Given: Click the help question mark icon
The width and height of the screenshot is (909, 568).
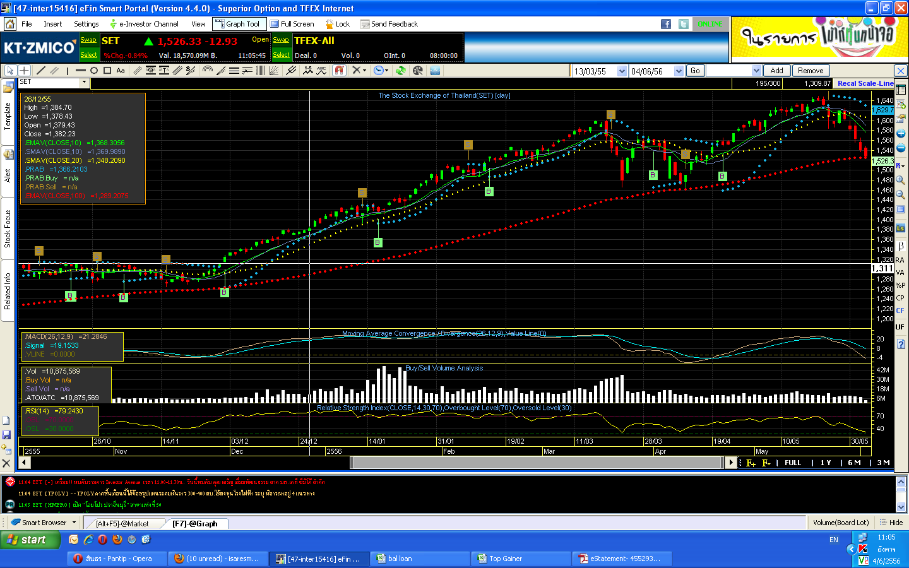Looking at the screenshot, I should point(901,344).
